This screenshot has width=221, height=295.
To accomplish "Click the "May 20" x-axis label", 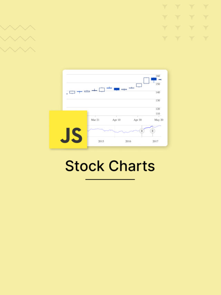I will click(159, 120).
